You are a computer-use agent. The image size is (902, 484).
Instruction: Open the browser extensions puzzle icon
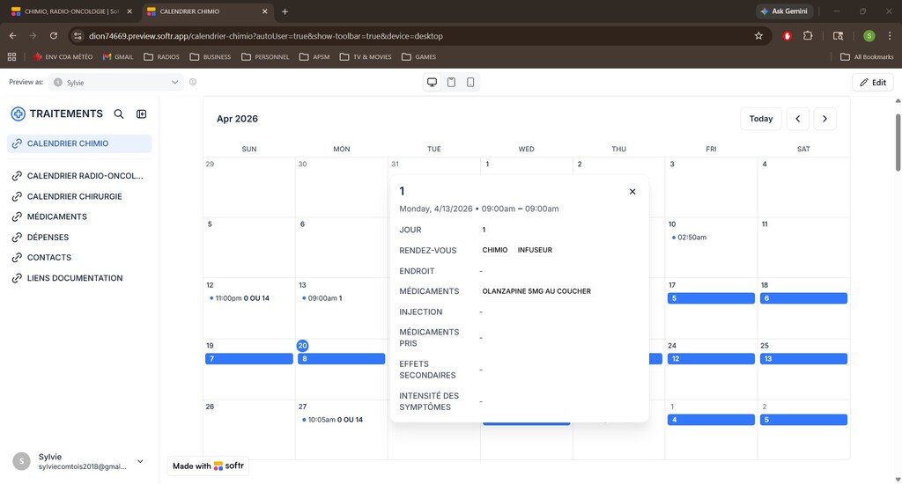(x=808, y=35)
